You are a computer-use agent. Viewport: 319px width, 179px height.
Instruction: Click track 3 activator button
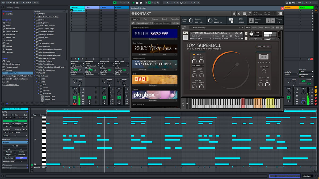coord(104,98)
